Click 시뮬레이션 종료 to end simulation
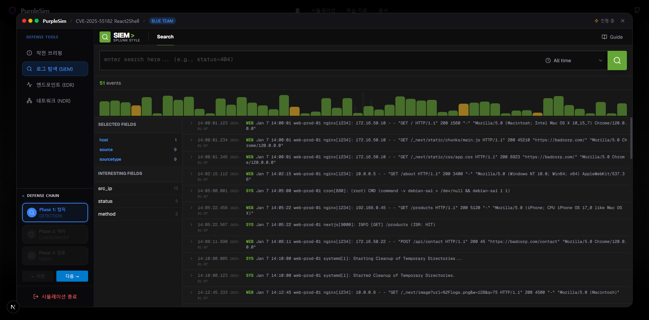 [x=55, y=297]
